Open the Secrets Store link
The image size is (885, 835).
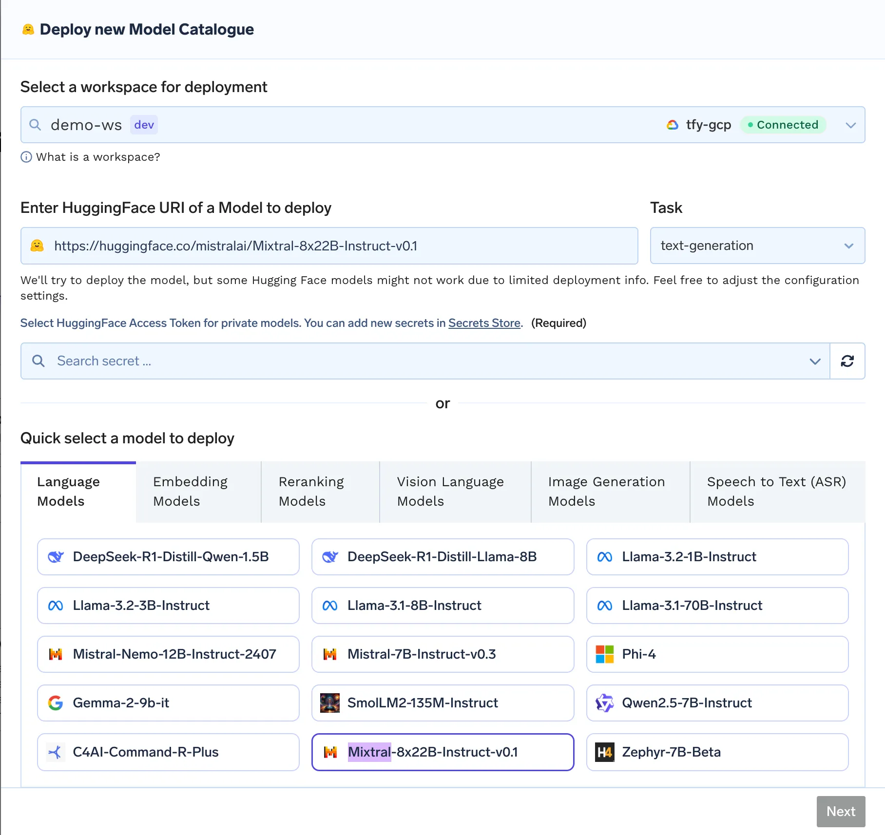click(484, 323)
